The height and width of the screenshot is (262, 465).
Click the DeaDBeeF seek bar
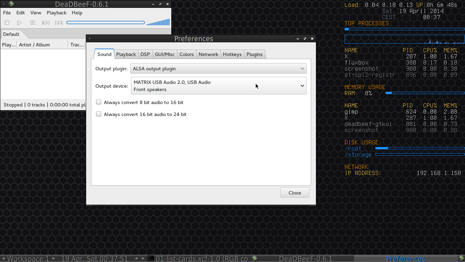[x=106, y=23]
